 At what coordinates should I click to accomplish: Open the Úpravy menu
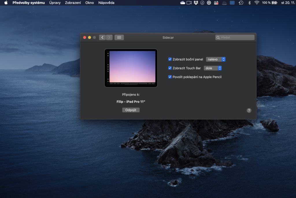click(x=55, y=3)
